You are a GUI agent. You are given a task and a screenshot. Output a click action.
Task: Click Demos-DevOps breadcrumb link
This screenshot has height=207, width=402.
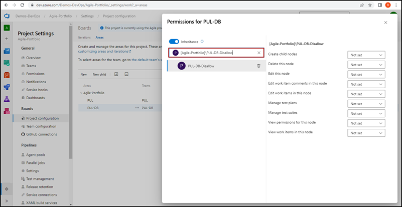(28, 16)
